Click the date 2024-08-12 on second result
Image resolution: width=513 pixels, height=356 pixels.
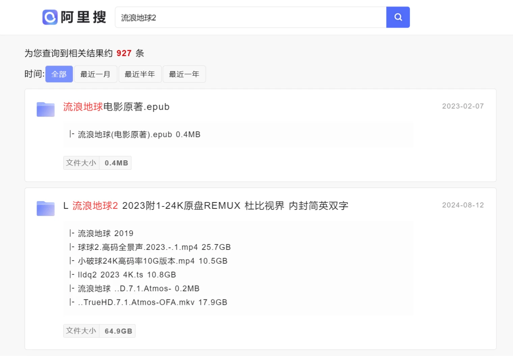pos(463,205)
